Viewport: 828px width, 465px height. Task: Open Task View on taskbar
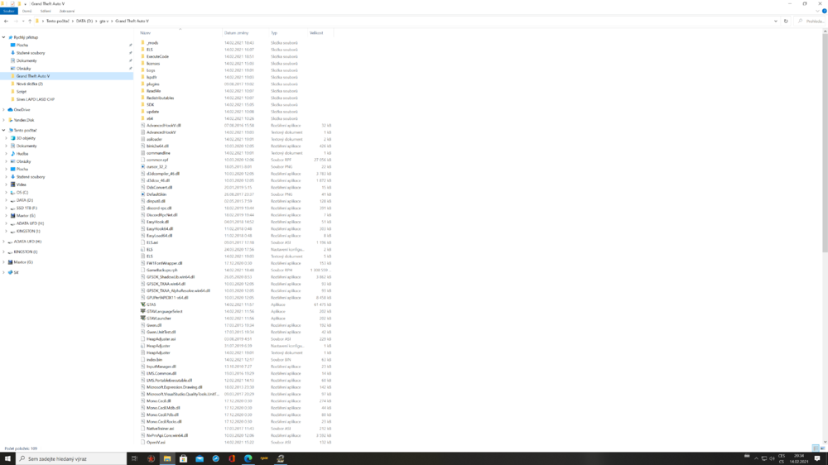(x=134, y=458)
